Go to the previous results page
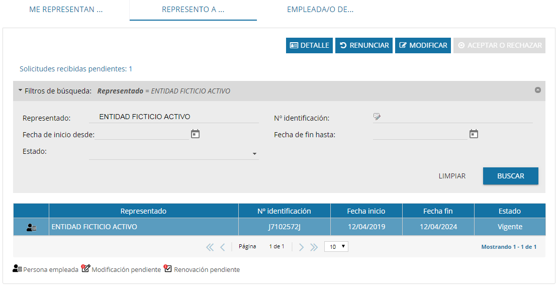Image resolution: width=557 pixels, height=287 pixels. [x=222, y=247]
